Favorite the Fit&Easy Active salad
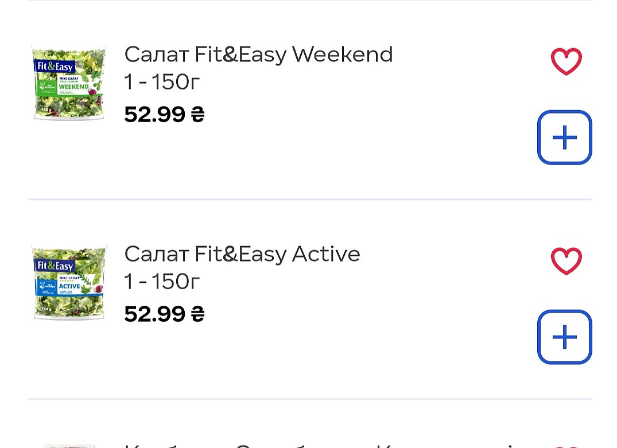This screenshot has width=617, height=448. pos(566,261)
